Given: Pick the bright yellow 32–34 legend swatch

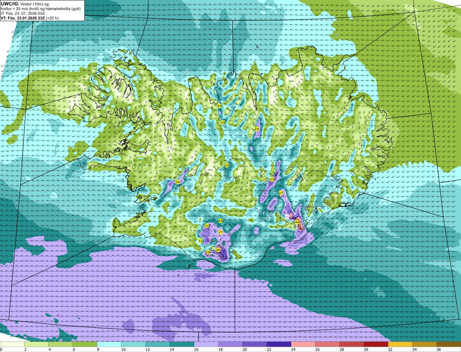Looking at the screenshot, I should [x=400, y=344].
